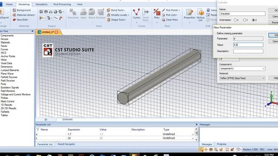Switch to the Home ribbon tab
Image resolution: width=278 pixels, height=156 pixels.
[x=9, y=4]
